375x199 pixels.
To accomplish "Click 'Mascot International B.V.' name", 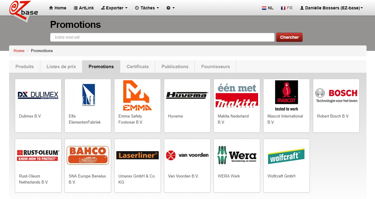I will [285, 119].
